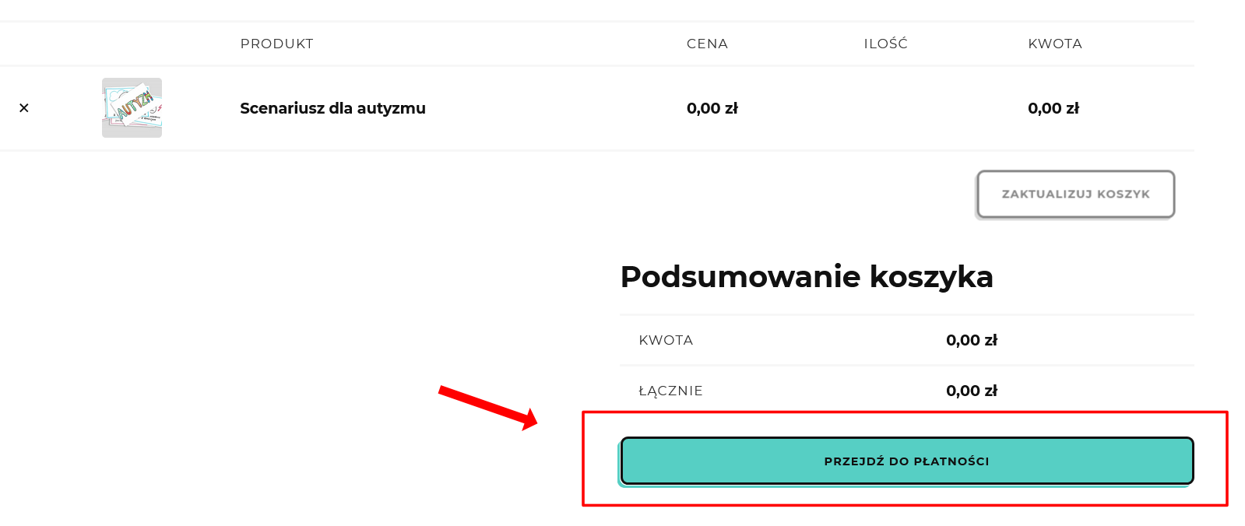1245x526 pixels.
Task: Click the Podsumowanie koszyka heading
Action: pyautogui.click(x=807, y=277)
